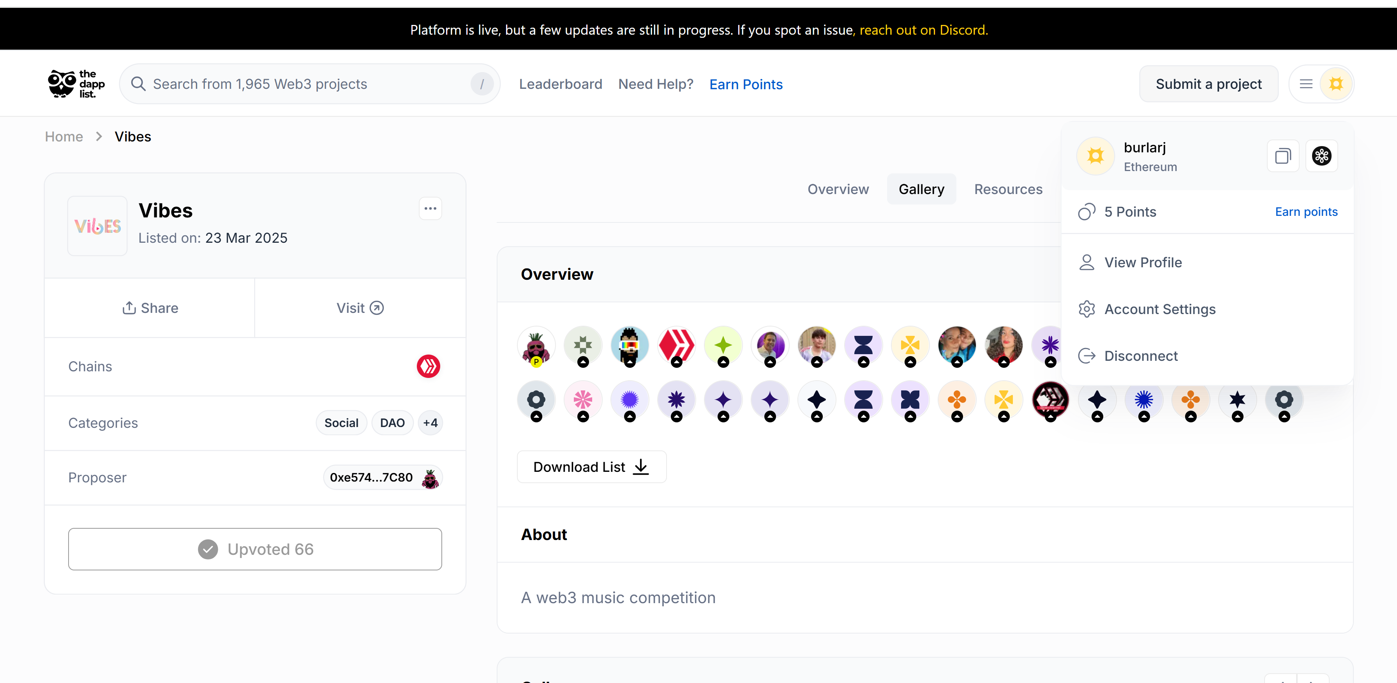Image resolution: width=1397 pixels, height=683 pixels.
Task: Click the Download List button
Action: [x=591, y=466]
